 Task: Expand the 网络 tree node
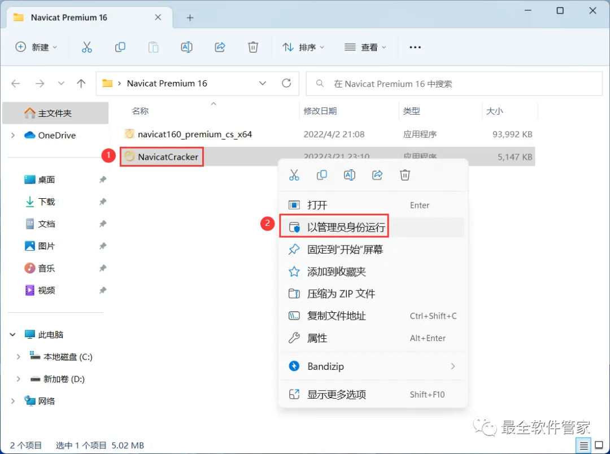(13, 401)
